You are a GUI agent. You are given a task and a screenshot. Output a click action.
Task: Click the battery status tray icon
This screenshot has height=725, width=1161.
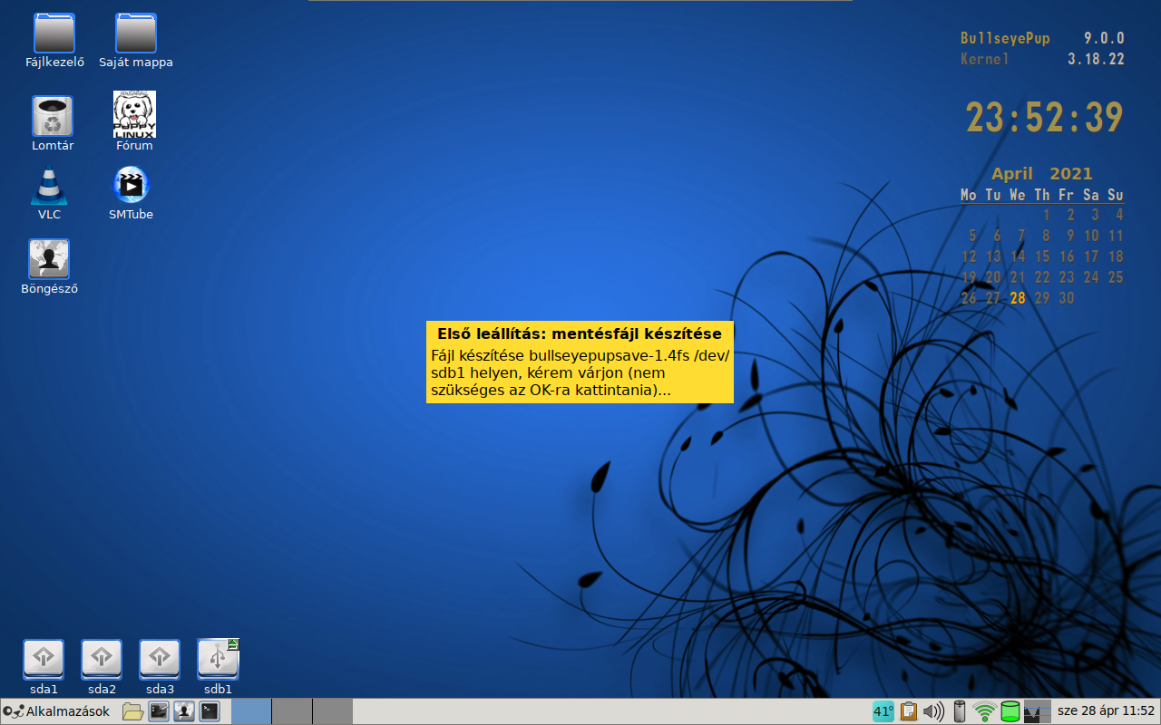click(960, 711)
